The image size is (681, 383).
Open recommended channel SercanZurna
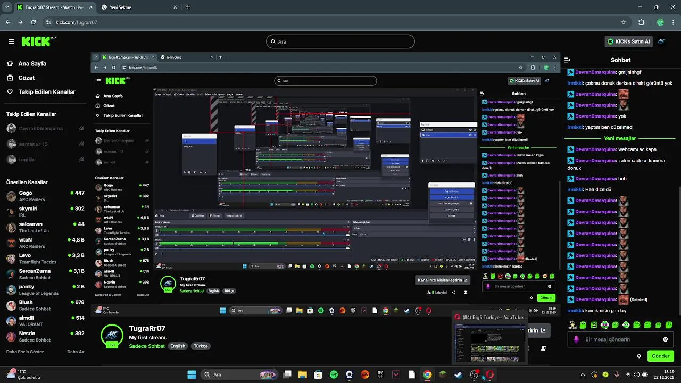point(45,274)
